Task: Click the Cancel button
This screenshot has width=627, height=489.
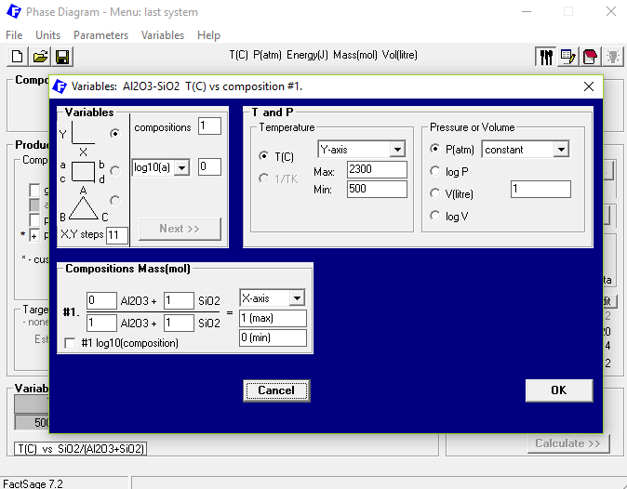Action: click(276, 390)
